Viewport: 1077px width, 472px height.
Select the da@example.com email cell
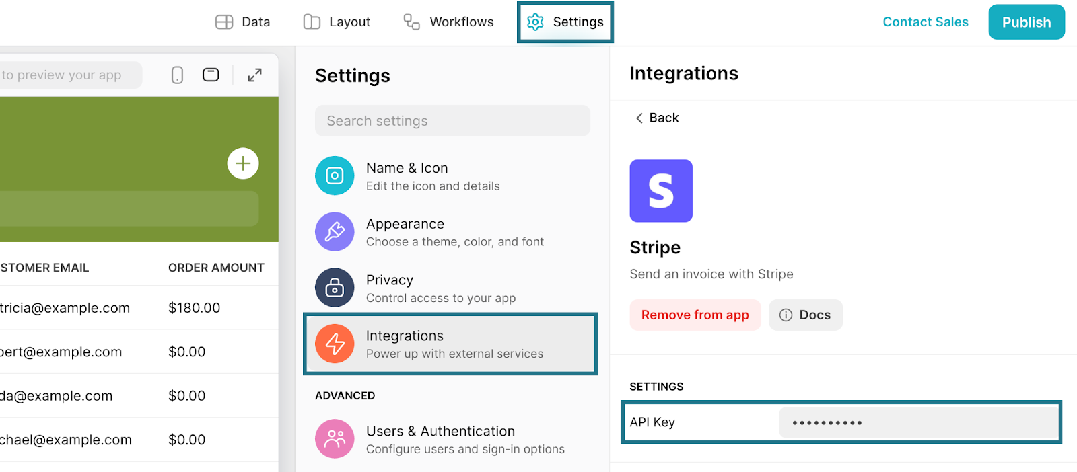(x=56, y=396)
